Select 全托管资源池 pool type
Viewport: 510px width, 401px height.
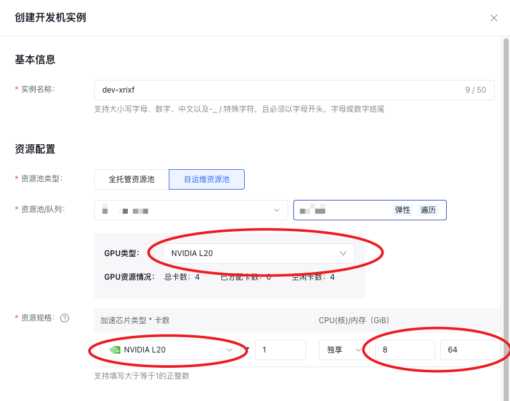point(131,179)
